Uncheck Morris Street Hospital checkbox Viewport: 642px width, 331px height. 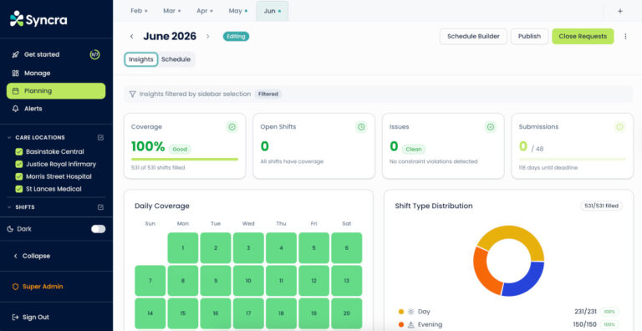[19, 176]
